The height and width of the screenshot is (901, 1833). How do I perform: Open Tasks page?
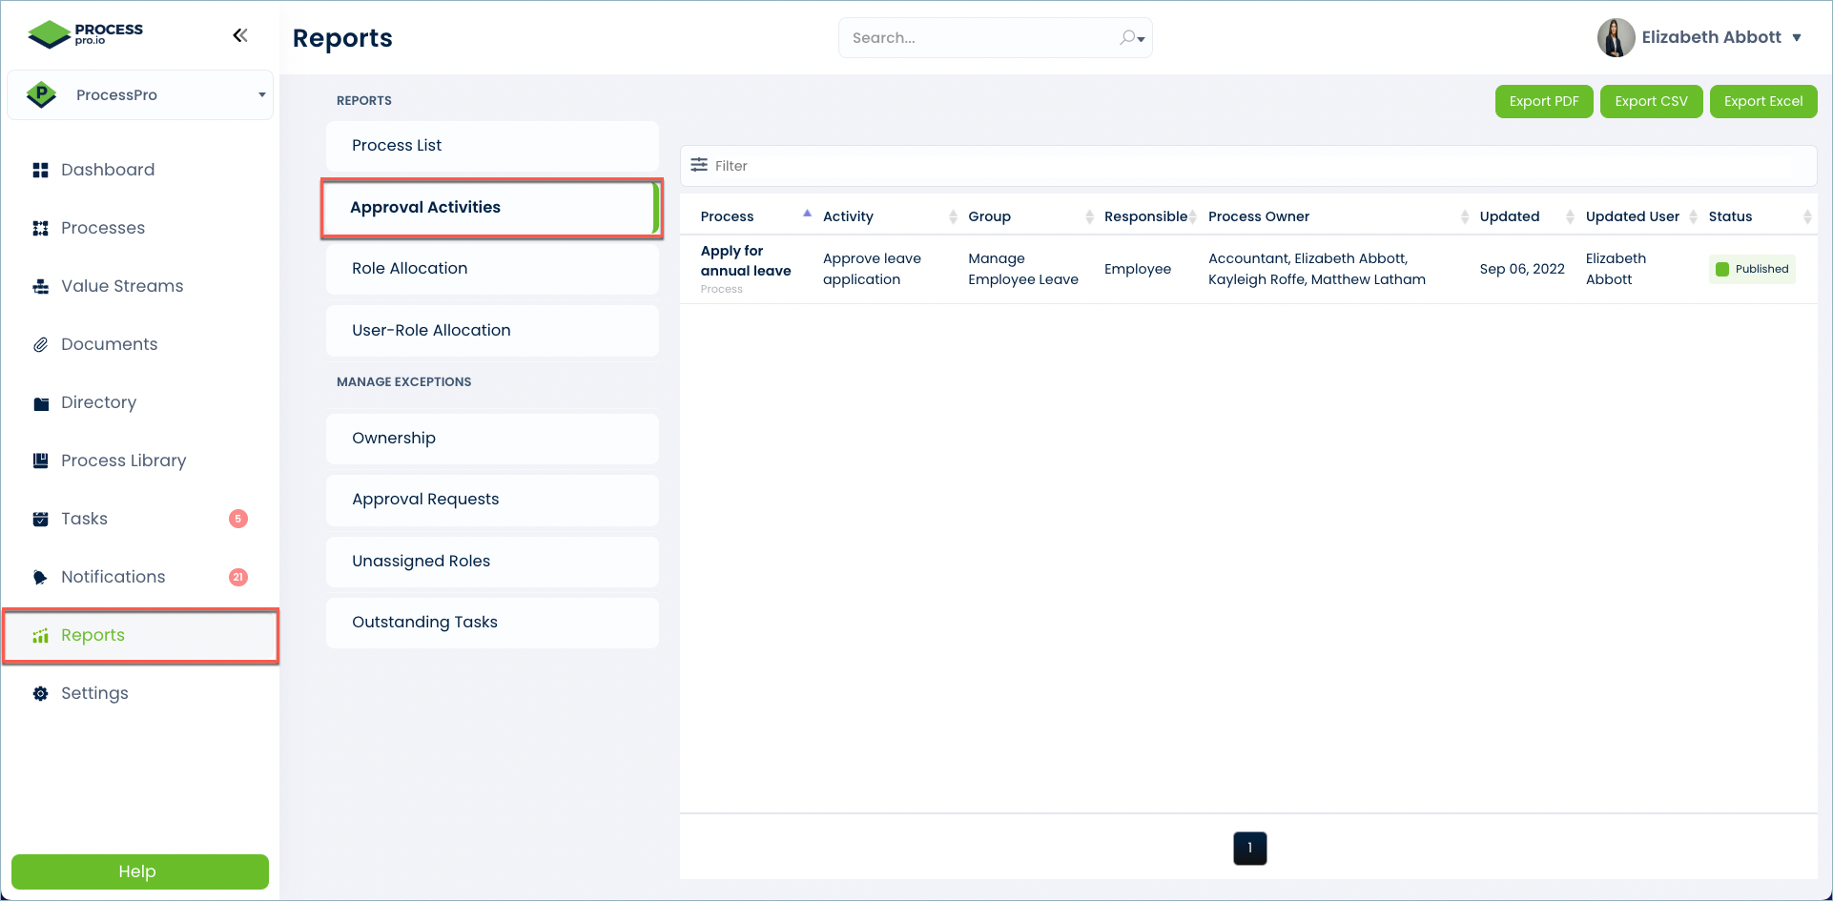coord(85,519)
